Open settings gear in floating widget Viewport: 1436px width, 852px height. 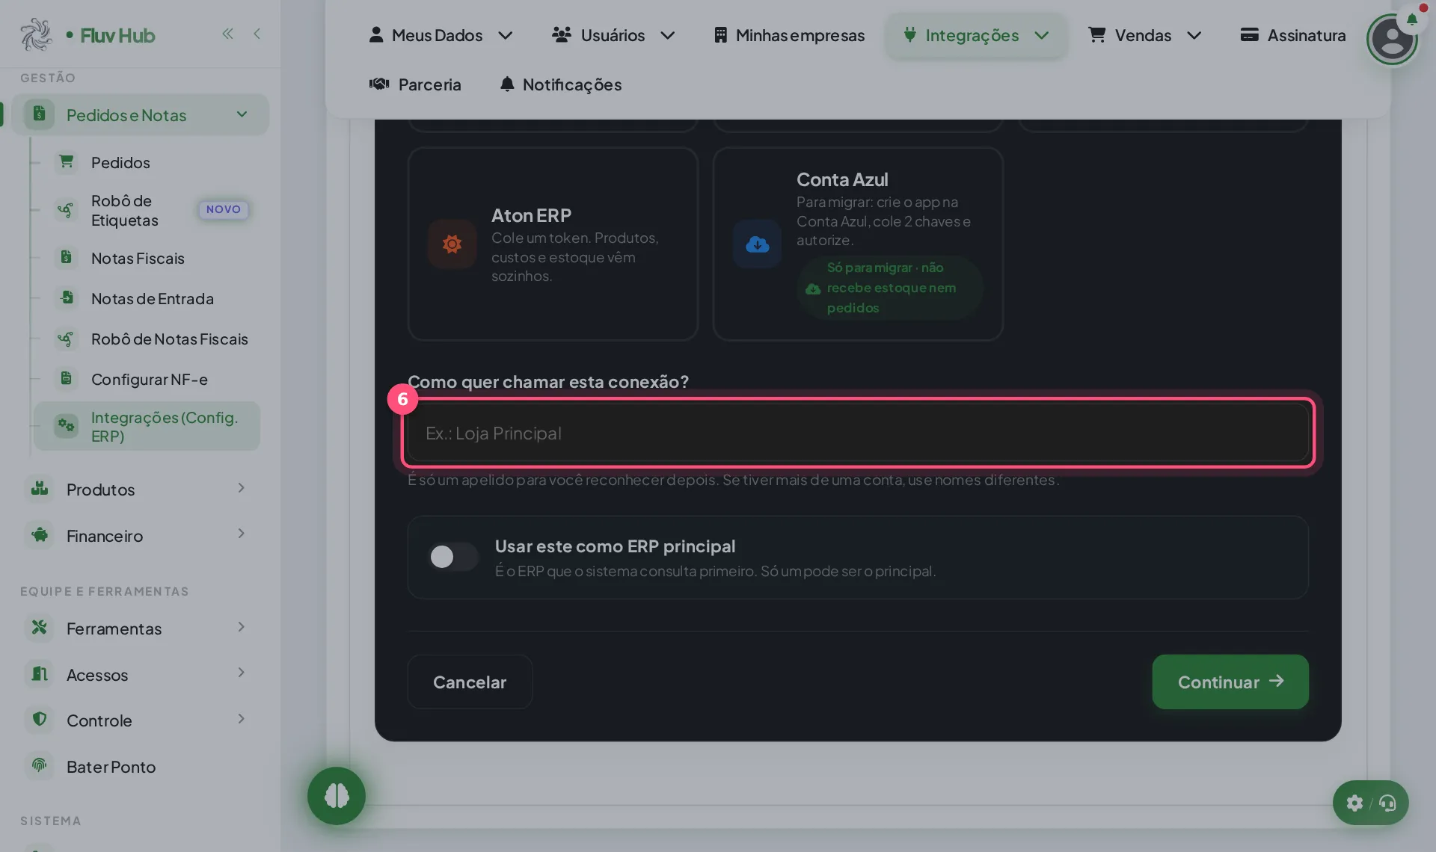click(x=1354, y=803)
